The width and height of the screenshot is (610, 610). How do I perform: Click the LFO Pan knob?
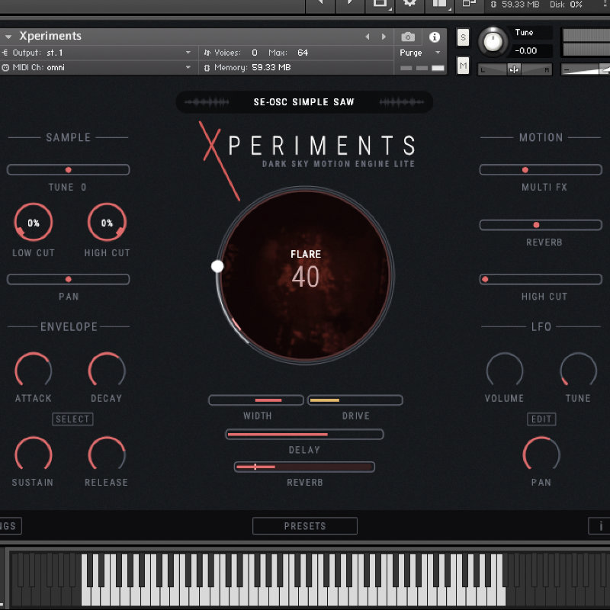click(541, 454)
